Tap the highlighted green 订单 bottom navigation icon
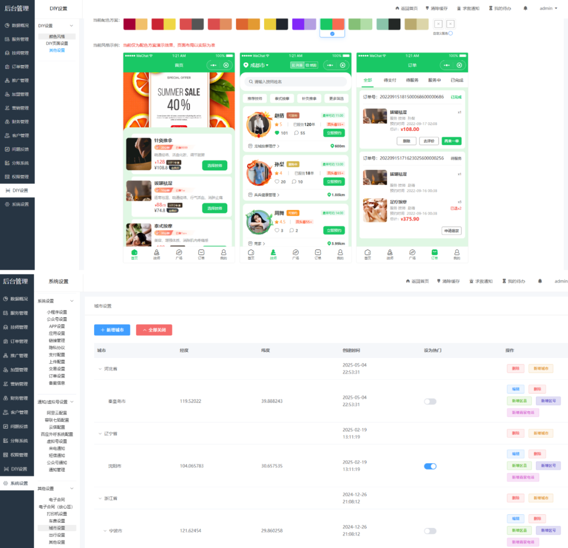Viewport: 568px width, 548px height. (x=434, y=252)
